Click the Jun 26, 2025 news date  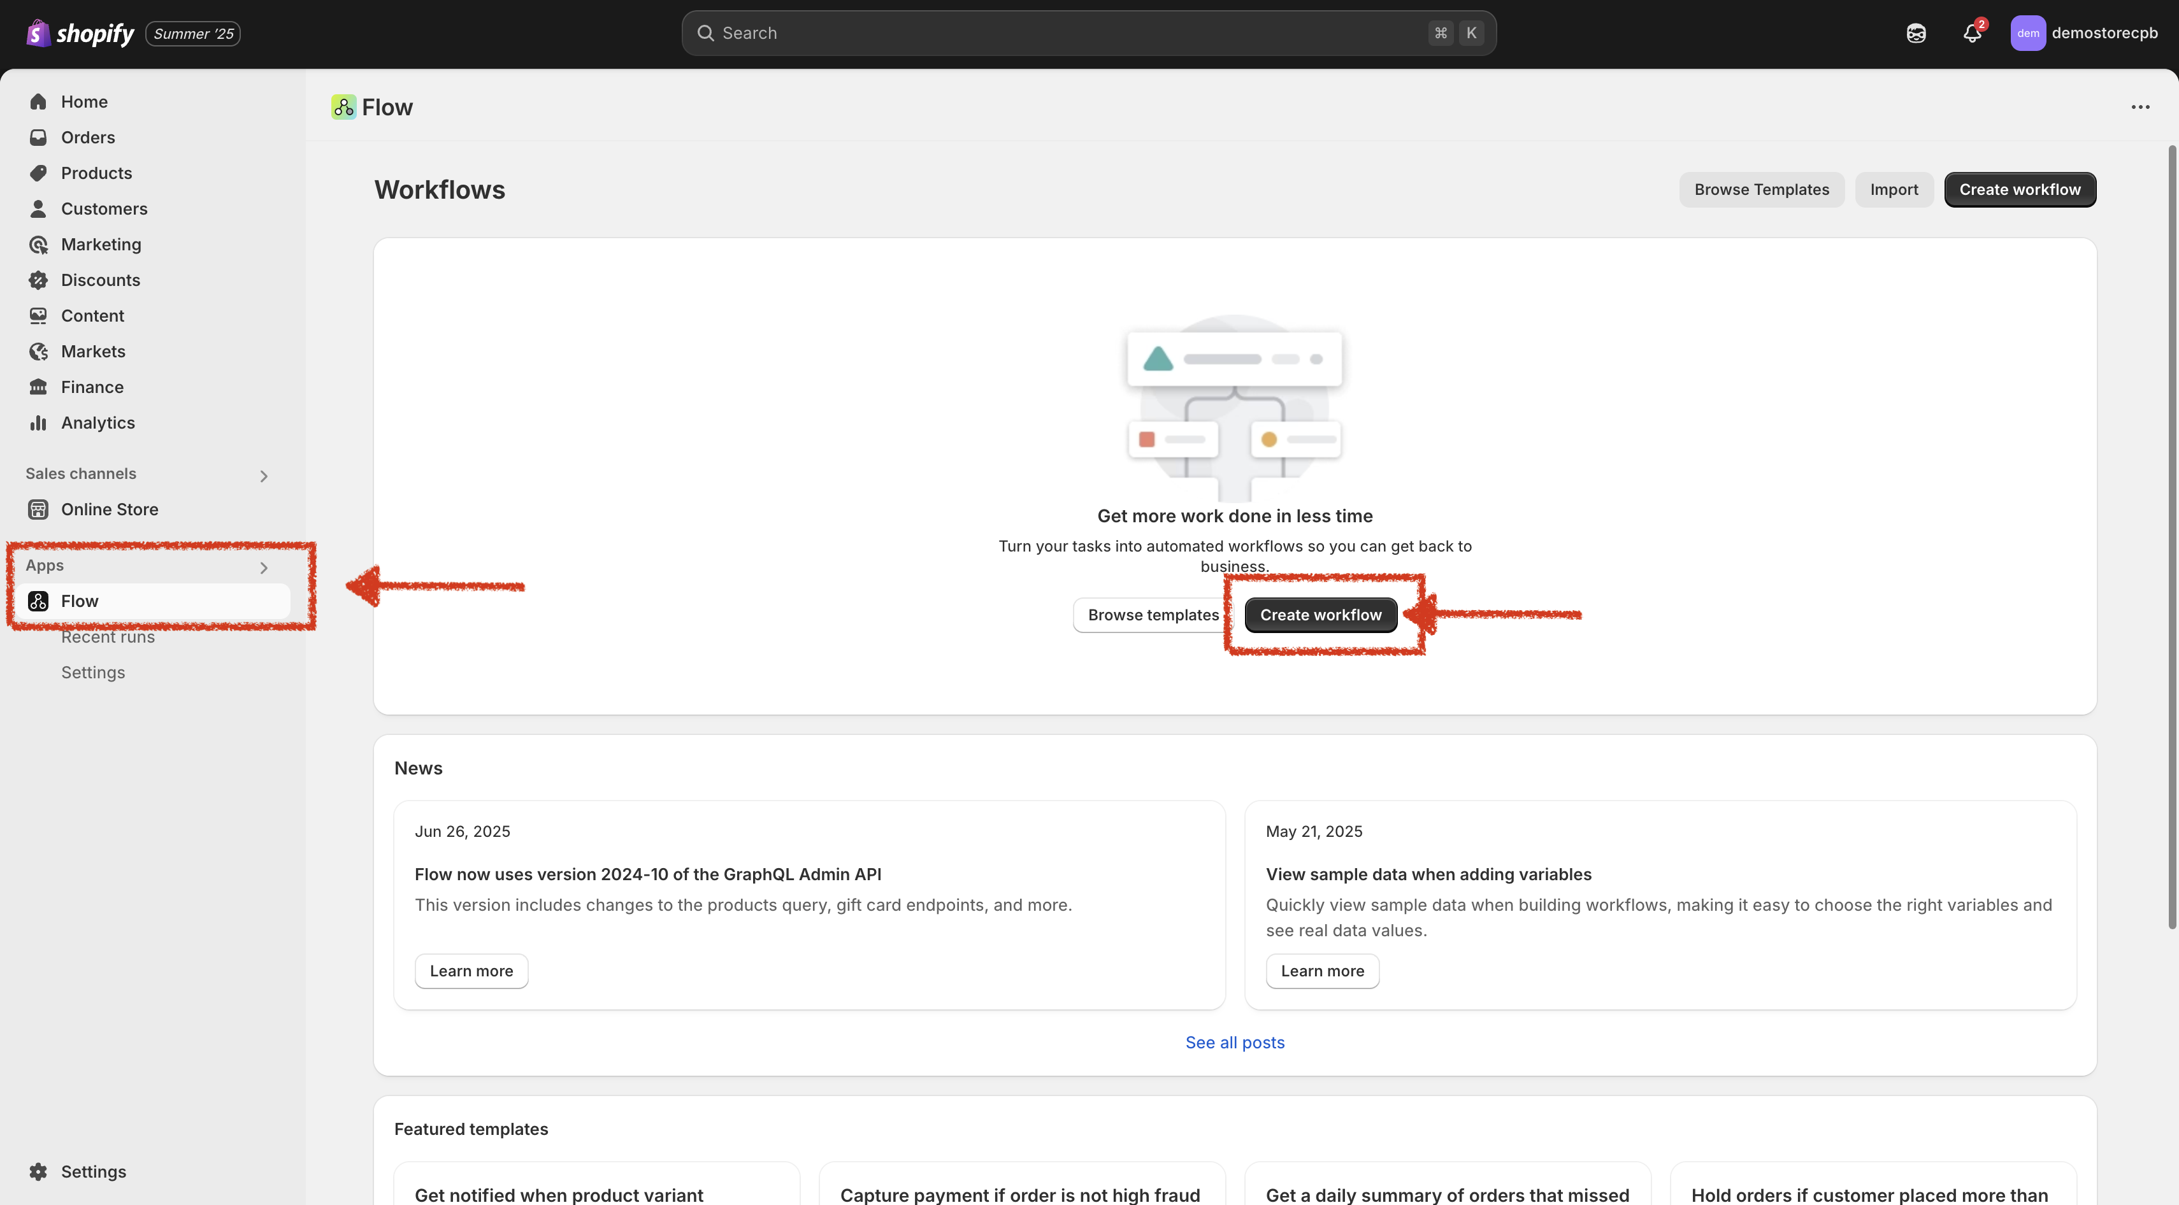(462, 831)
